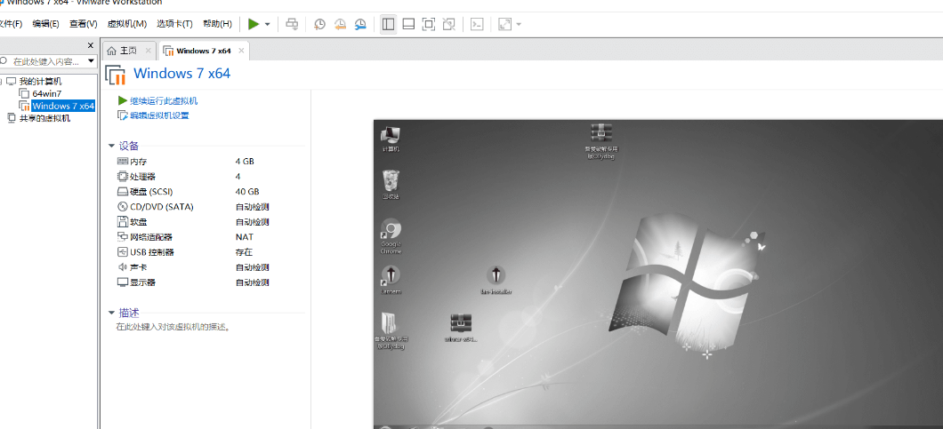This screenshot has height=429, width=943.
Task: Open the stretch display dropdown arrow
Action: 519,25
